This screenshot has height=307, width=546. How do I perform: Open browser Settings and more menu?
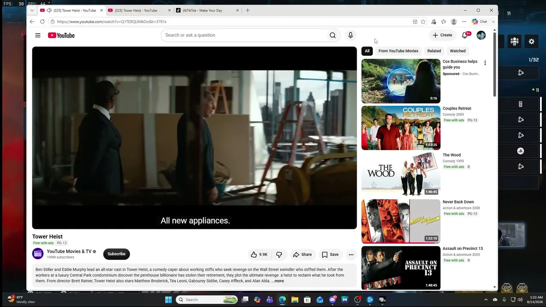pos(464,22)
